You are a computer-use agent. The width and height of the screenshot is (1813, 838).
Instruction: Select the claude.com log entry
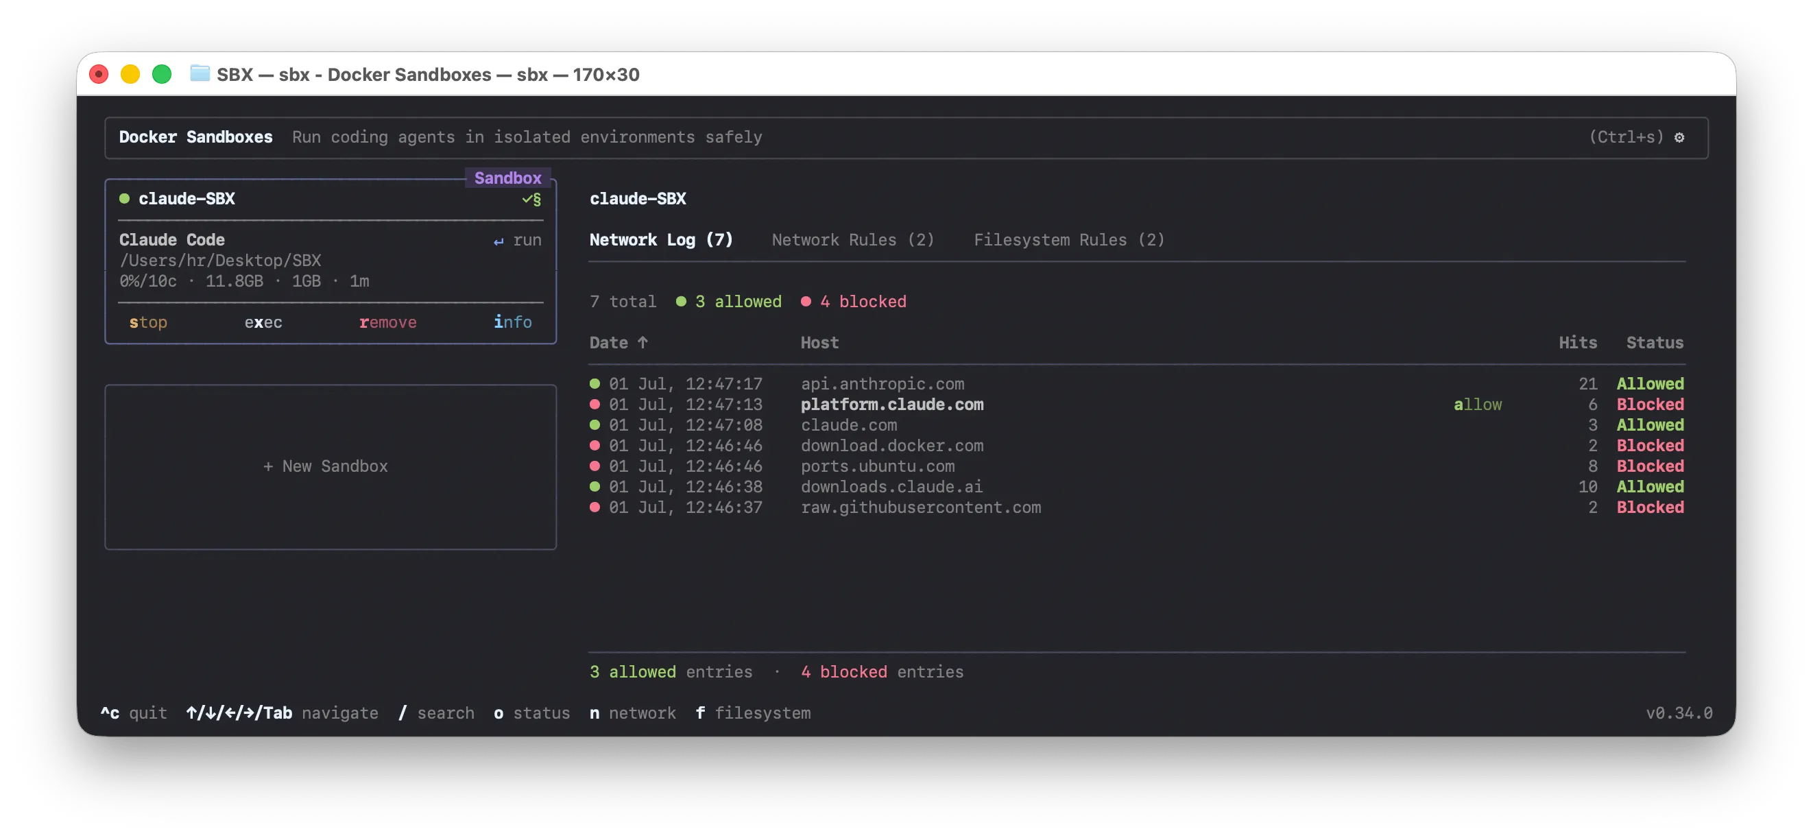(1137, 425)
